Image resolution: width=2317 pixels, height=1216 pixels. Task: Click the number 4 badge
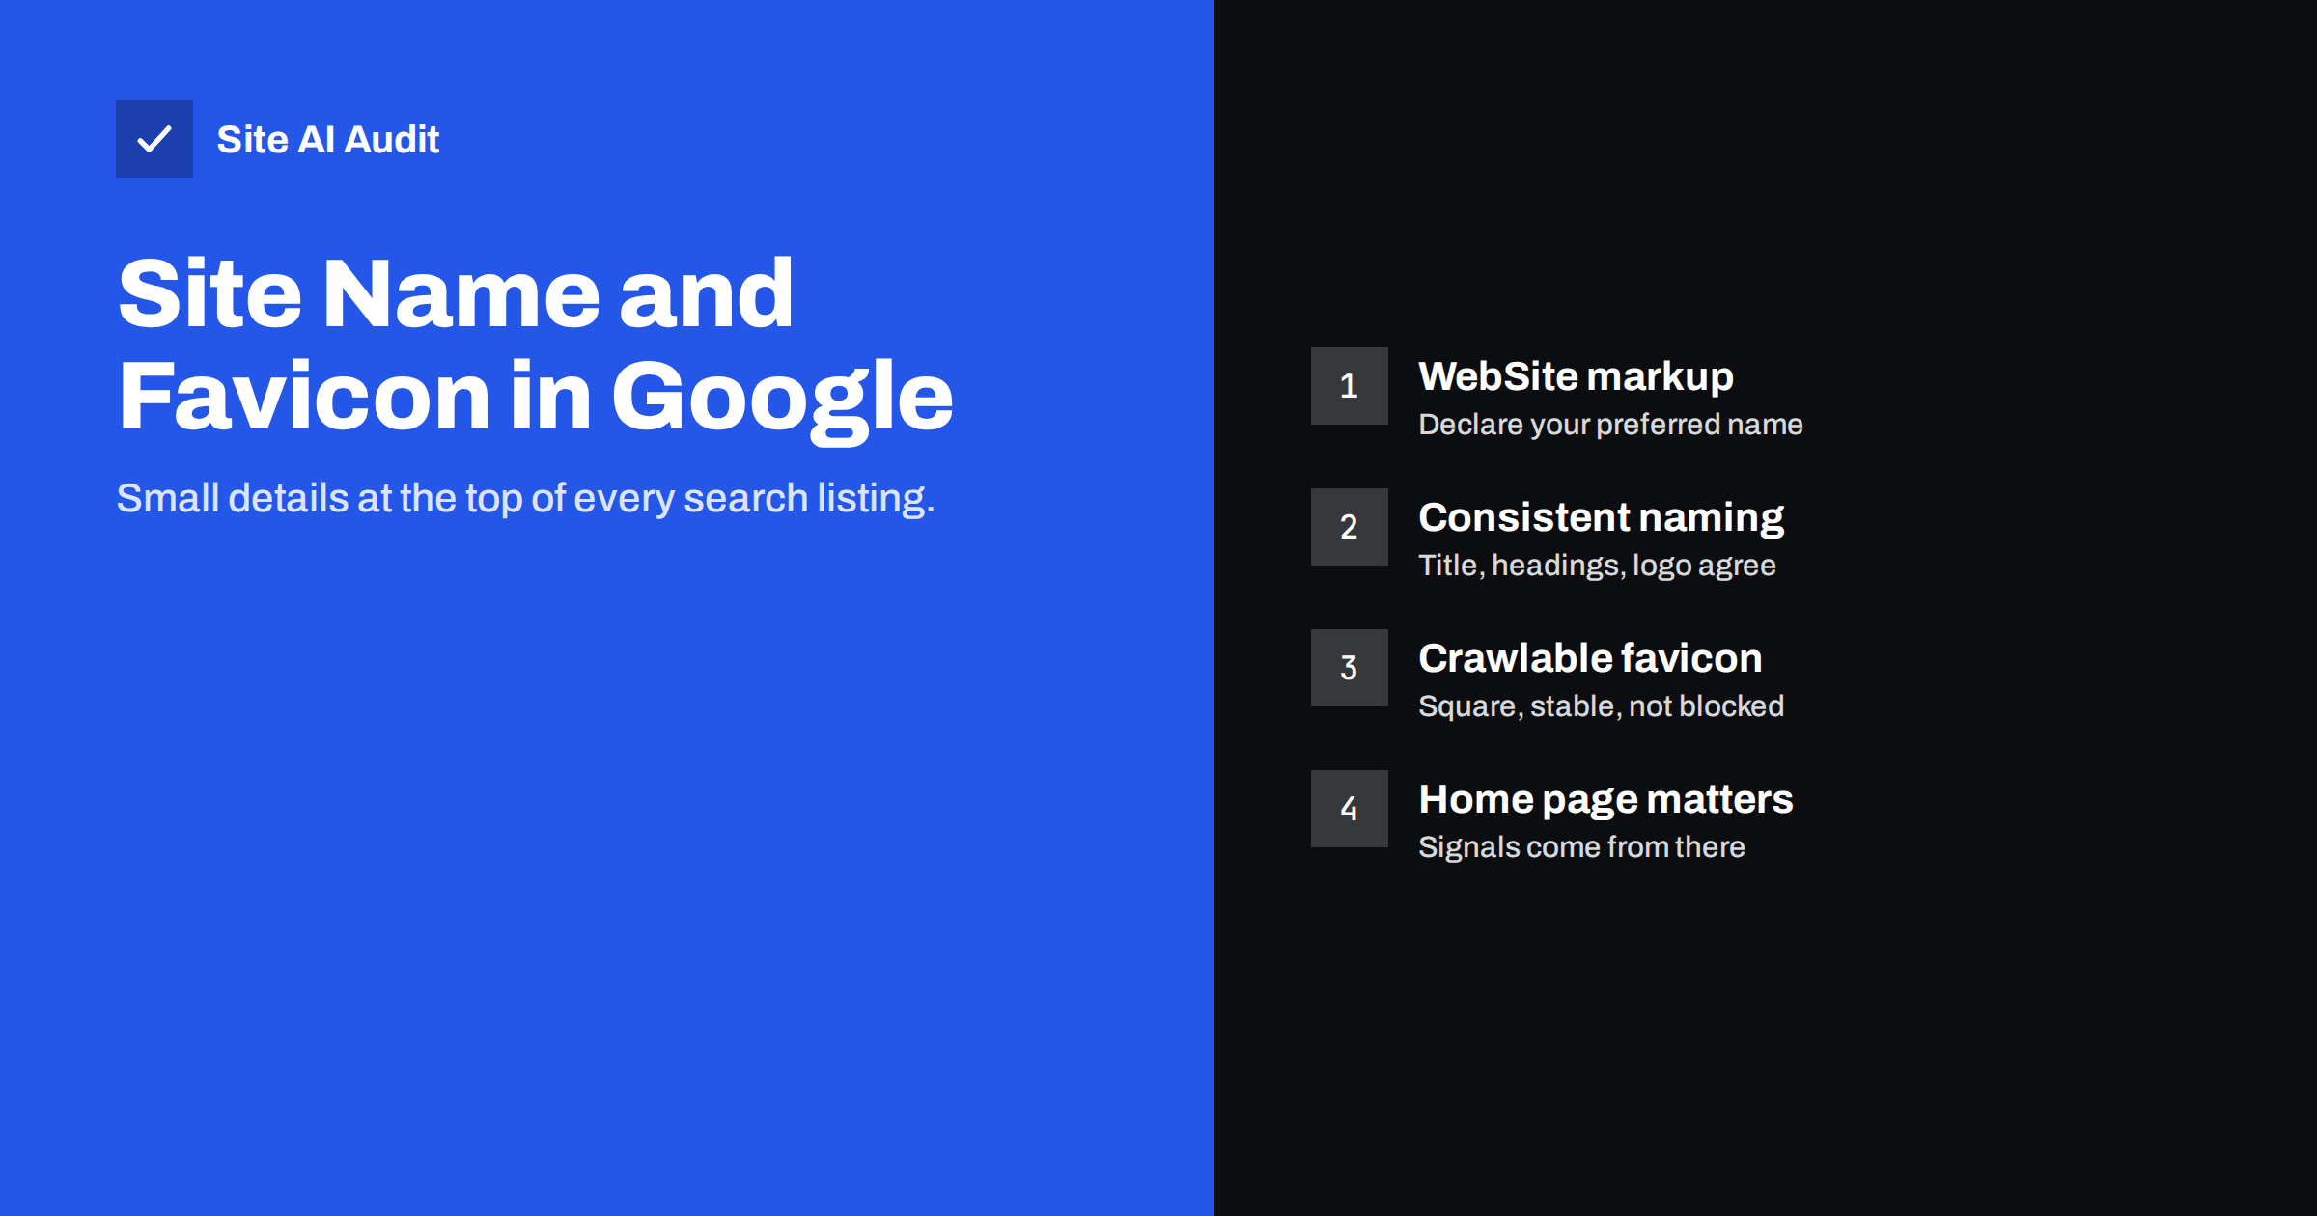coord(1350,809)
